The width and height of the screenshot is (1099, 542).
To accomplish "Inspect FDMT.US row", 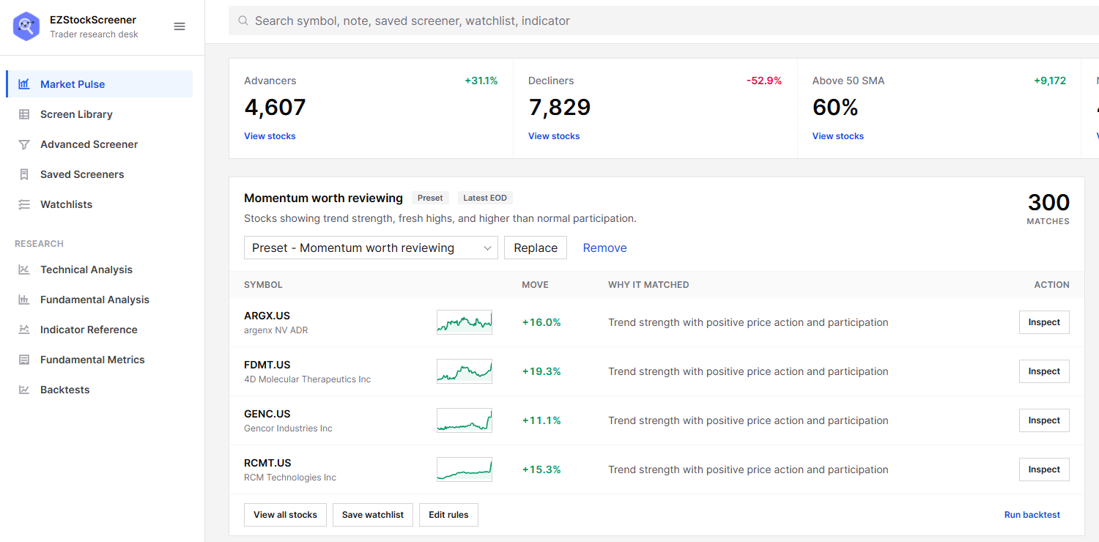I will [1044, 371].
